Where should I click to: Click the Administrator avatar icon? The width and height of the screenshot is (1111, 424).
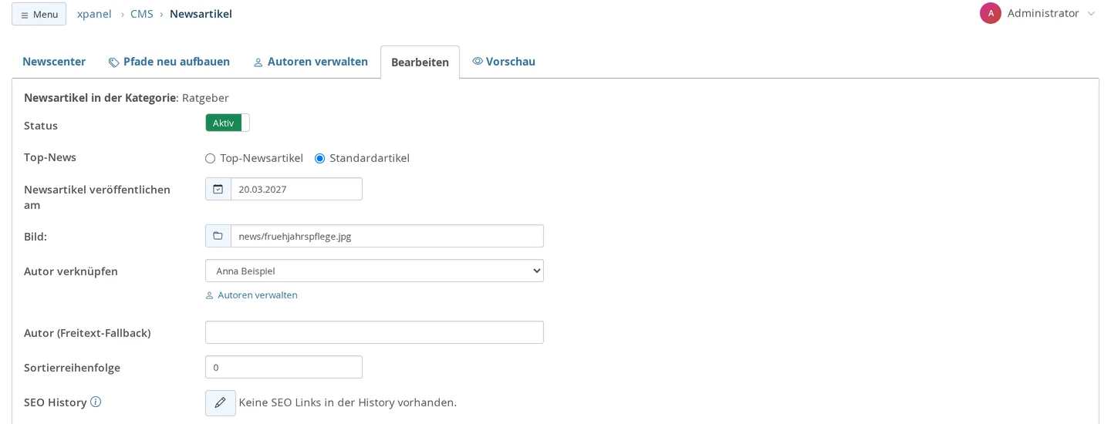[x=991, y=13]
